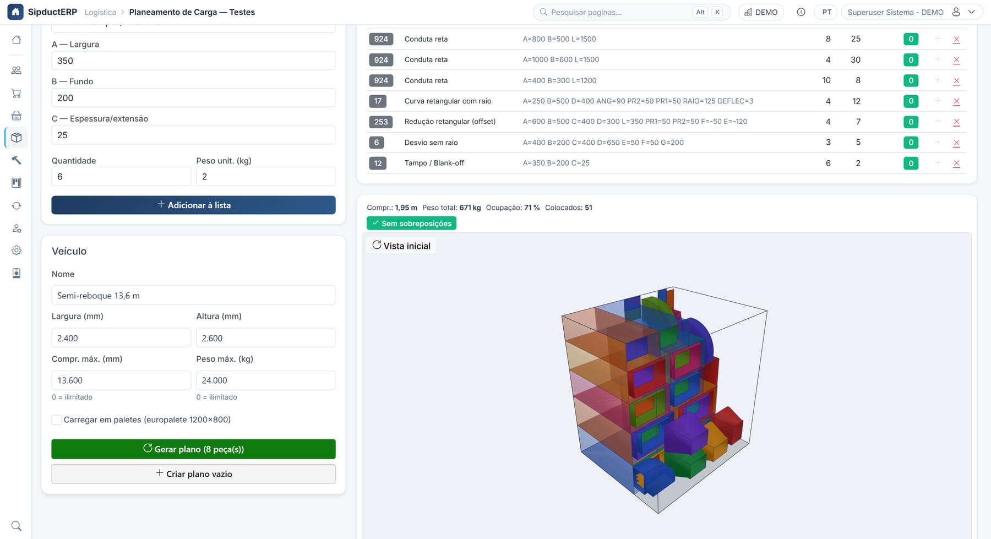The width and height of the screenshot is (991, 539).
Task: Open the users group icon in sidebar
Action: pyautogui.click(x=17, y=70)
